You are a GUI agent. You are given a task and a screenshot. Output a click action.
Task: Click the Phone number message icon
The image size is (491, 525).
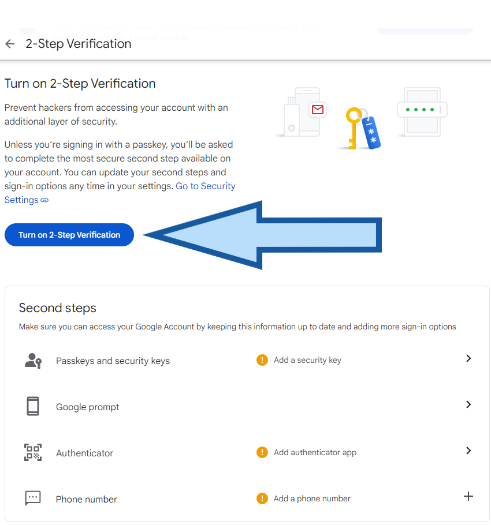pos(33,498)
